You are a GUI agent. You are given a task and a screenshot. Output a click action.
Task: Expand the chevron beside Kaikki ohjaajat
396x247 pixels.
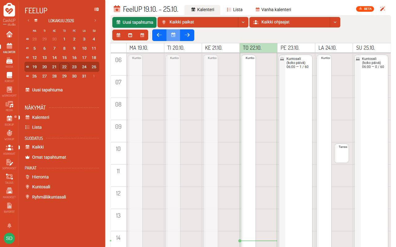pos(335,22)
